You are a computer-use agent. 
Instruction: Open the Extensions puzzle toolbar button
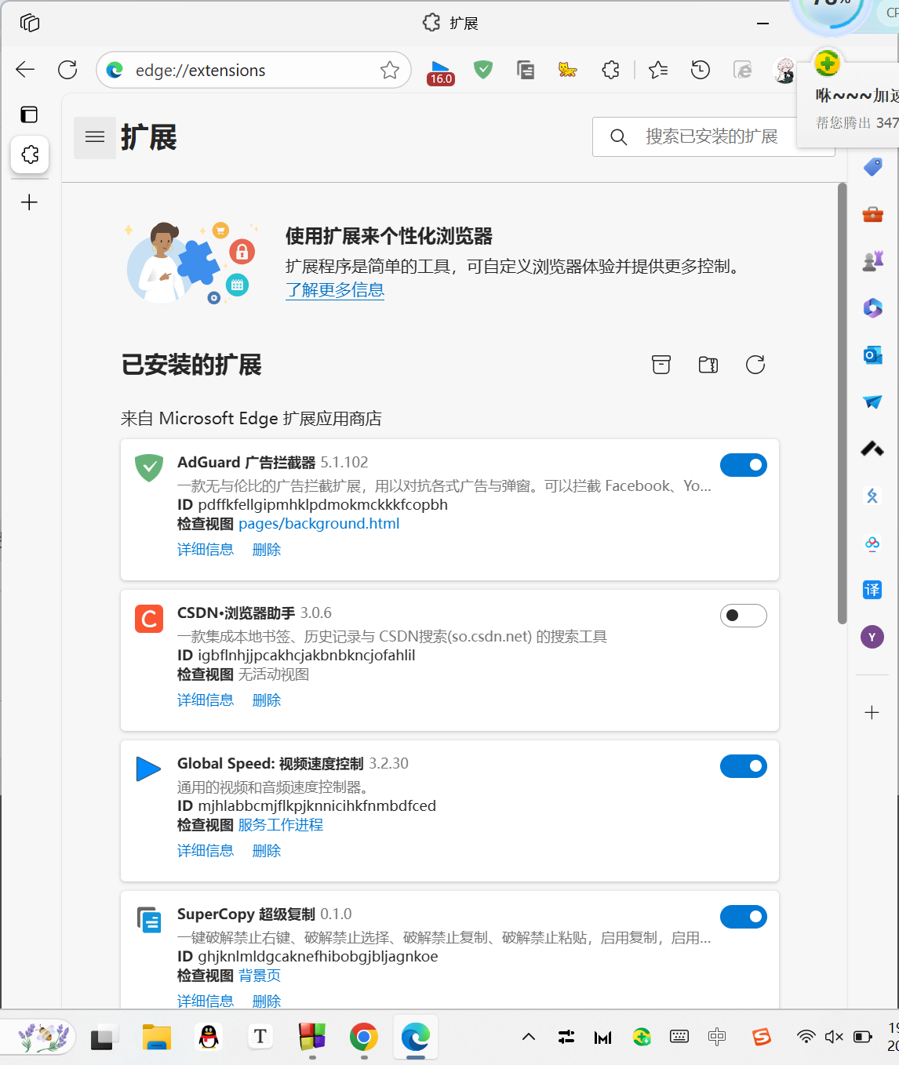[x=610, y=71]
